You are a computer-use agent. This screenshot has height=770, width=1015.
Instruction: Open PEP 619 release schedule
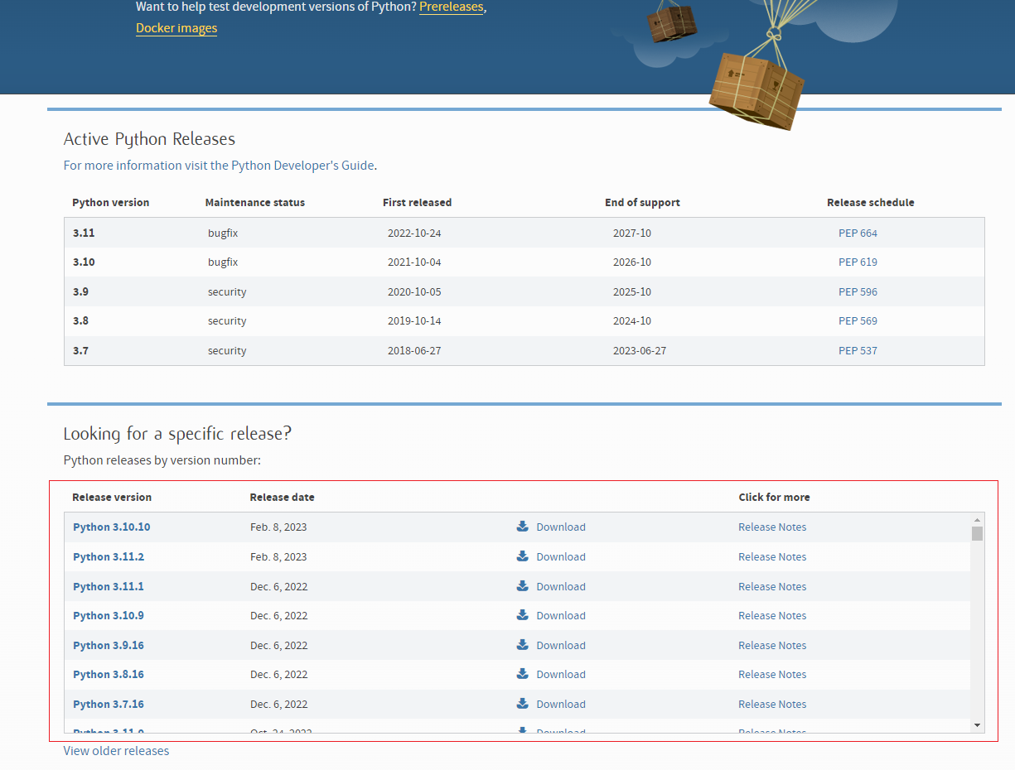(858, 262)
